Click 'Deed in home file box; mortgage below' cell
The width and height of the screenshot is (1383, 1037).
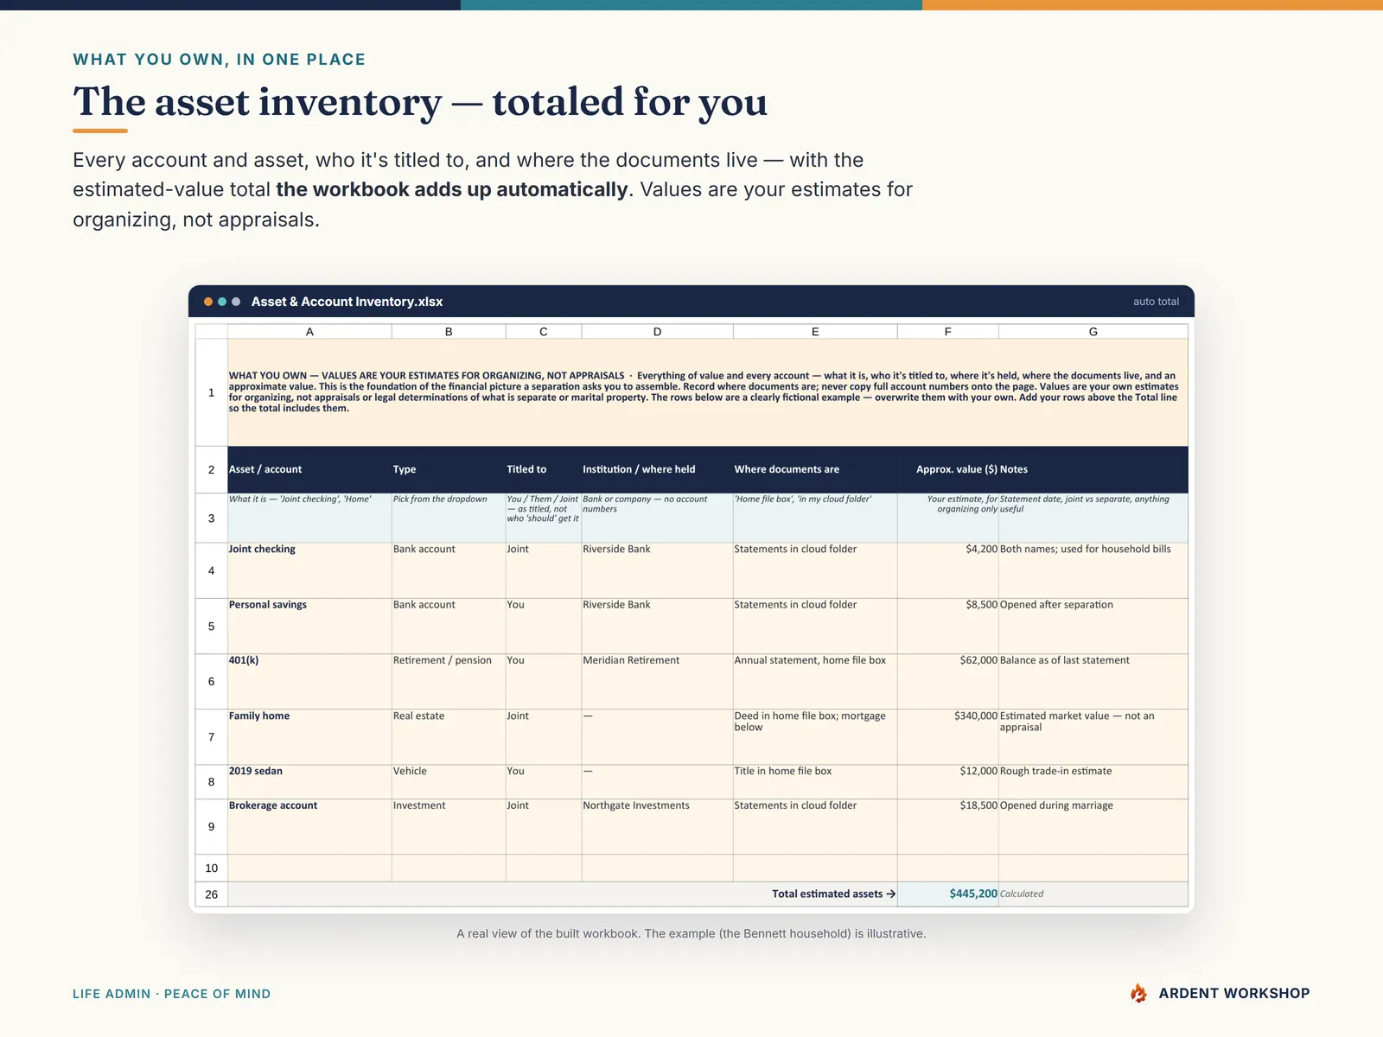coord(815,737)
